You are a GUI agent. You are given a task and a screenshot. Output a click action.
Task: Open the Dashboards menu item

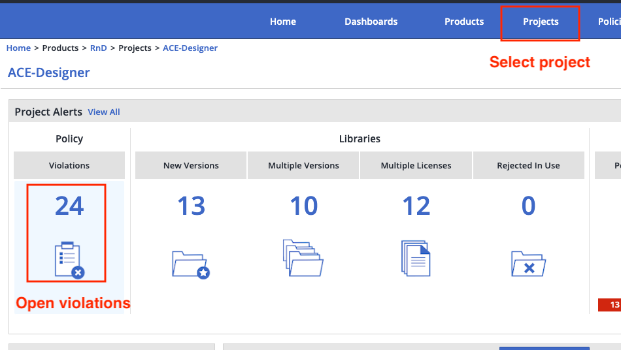click(x=371, y=22)
